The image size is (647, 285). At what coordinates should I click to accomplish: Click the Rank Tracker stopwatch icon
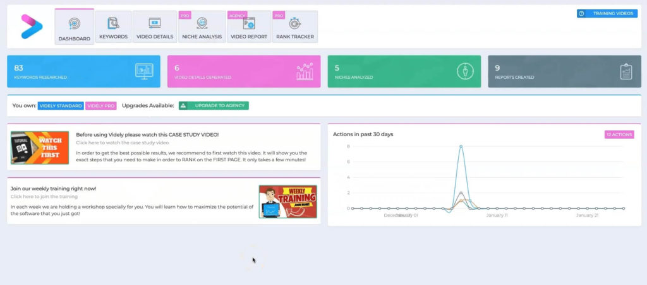(x=294, y=23)
